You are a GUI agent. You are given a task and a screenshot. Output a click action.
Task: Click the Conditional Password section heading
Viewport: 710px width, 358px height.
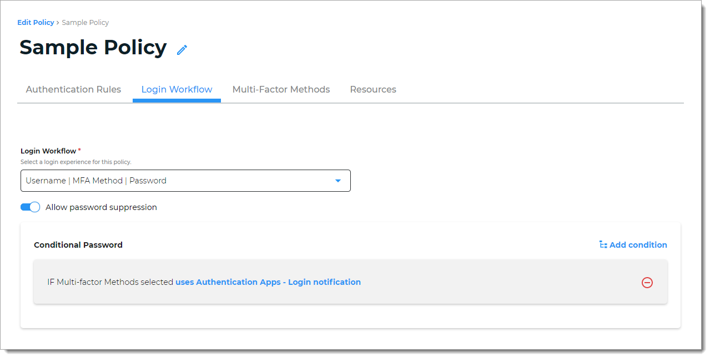pyautogui.click(x=78, y=245)
